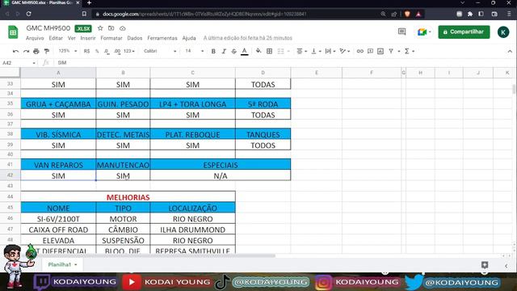Open last edit history link

pyautogui.click(x=248, y=38)
